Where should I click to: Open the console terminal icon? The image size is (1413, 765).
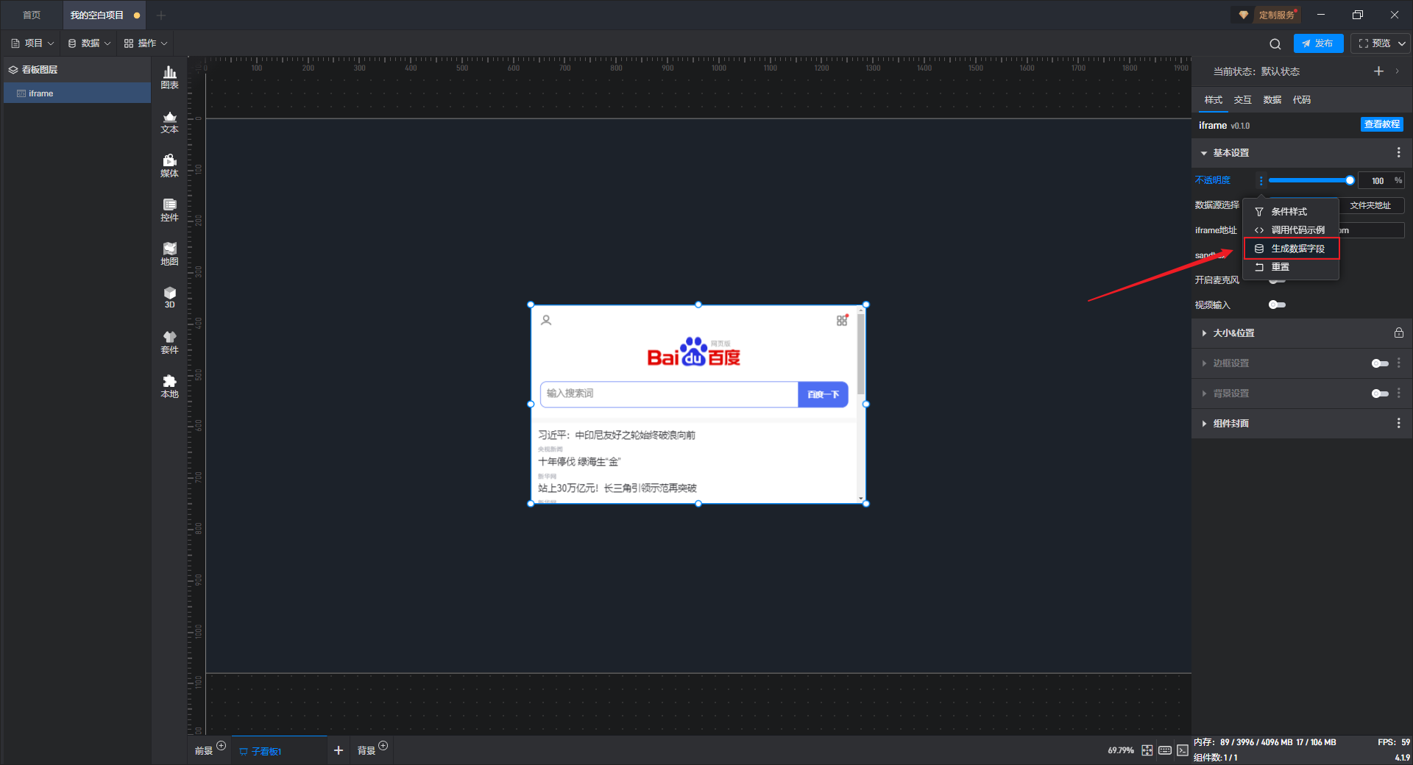[x=1182, y=750]
